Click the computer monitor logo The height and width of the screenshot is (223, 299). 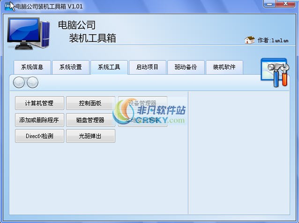(x=29, y=33)
